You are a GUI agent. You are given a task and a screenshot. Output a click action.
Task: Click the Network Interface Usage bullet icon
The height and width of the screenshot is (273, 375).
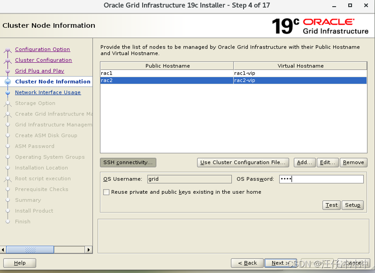pyautogui.click(x=8, y=92)
